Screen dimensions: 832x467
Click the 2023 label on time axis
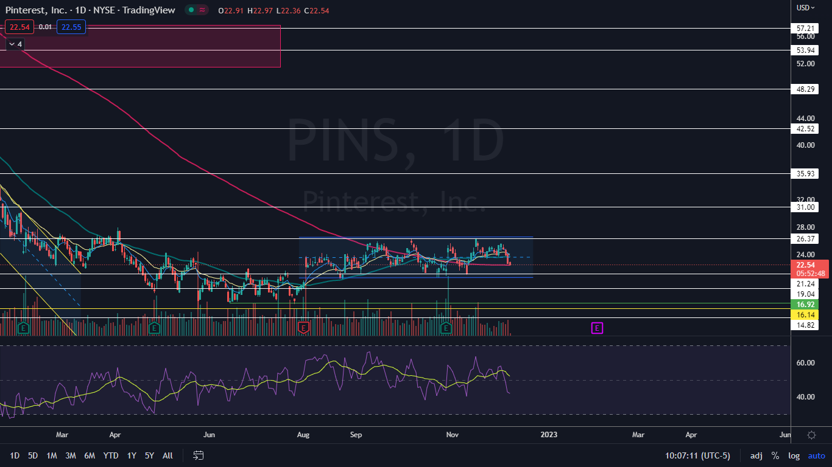pyautogui.click(x=548, y=435)
